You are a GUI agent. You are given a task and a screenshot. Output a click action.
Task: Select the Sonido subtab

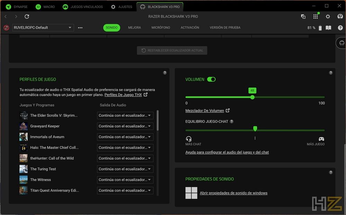pyautogui.click(x=112, y=28)
